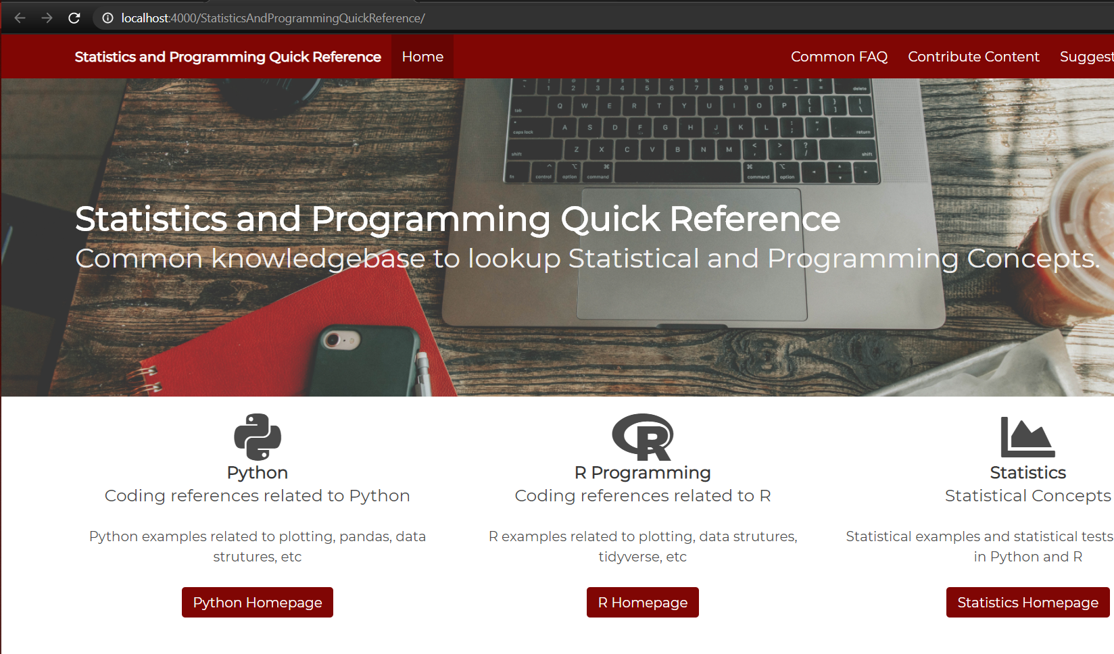Click the 'Statistics' card heading
The height and width of the screenshot is (654, 1114).
pyautogui.click(x=1027, y=472)
